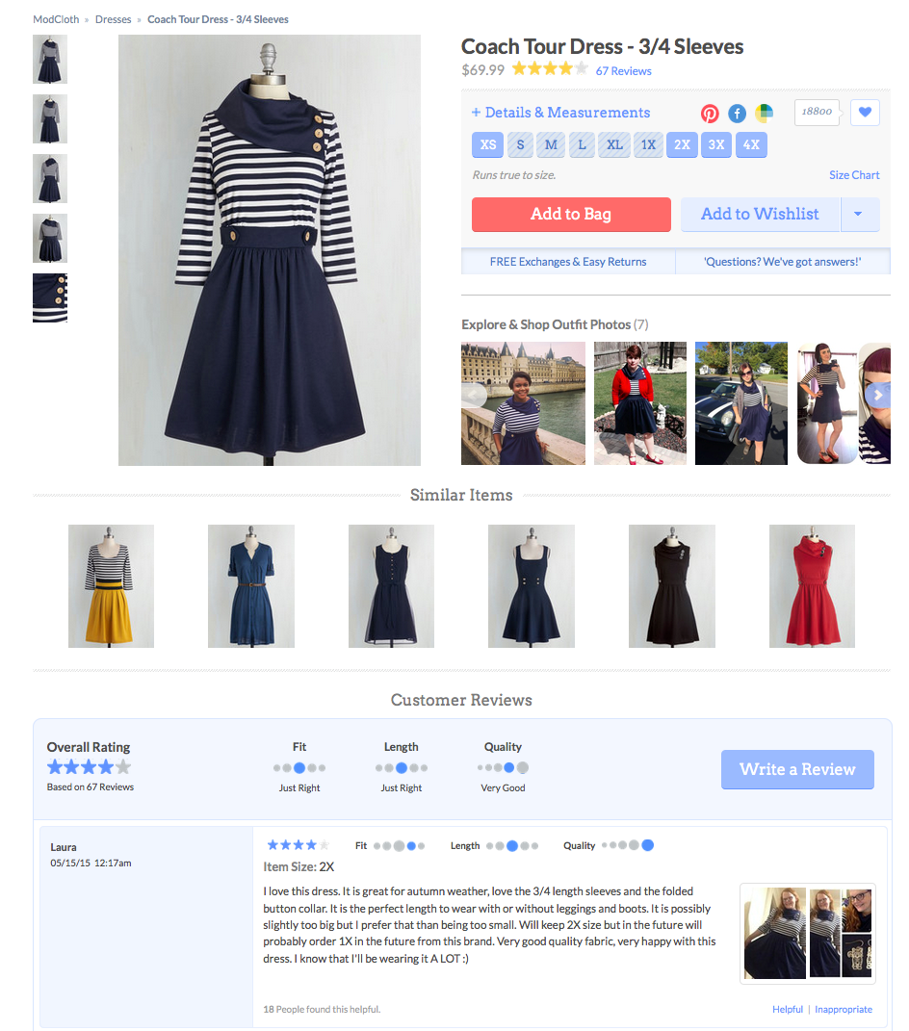909x1031 pixels.
Task: Open outfit photo next to Mini car
Action: [741, 403]
